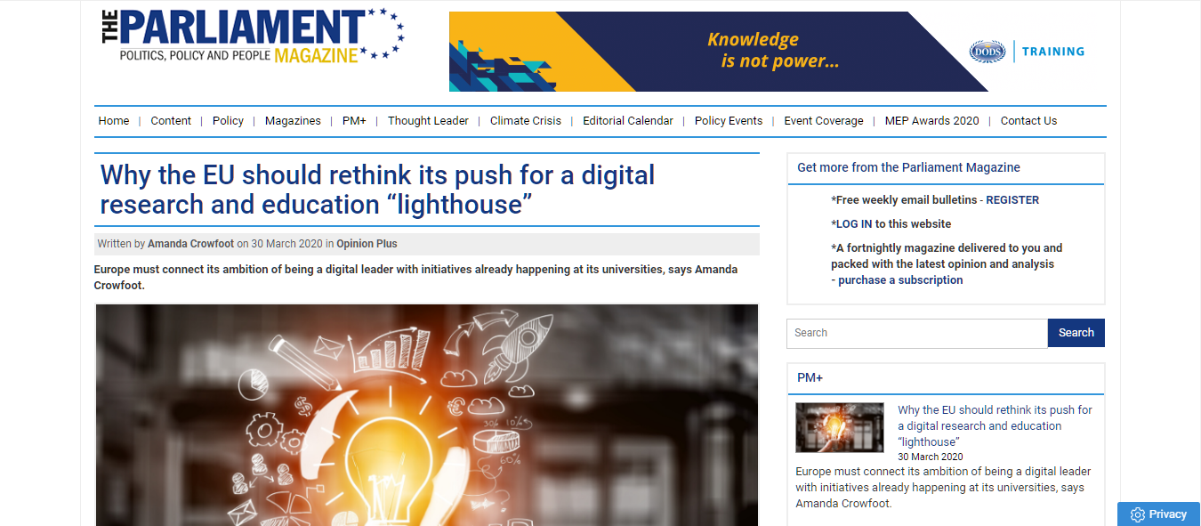Open the Home menu item

[x=114, y=121]
